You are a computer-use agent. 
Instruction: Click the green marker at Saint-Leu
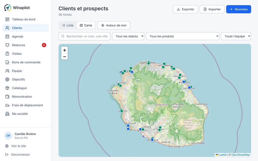tap(121, 111)
